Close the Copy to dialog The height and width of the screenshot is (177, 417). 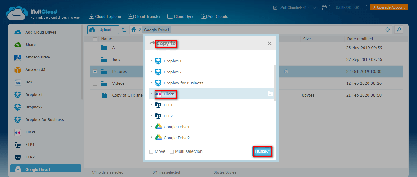coord(269,44)
